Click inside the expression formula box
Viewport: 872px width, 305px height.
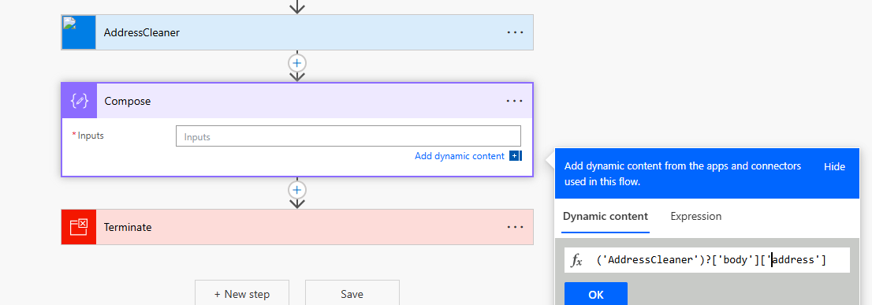[707, 260]
